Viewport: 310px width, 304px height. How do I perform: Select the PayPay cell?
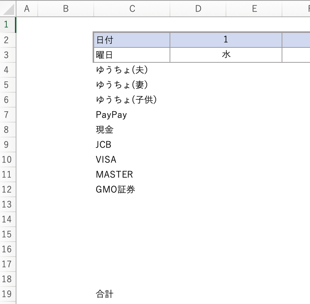point(132,115)
